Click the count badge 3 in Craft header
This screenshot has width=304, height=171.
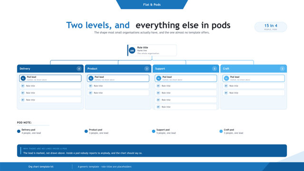[x=282, y=68]
